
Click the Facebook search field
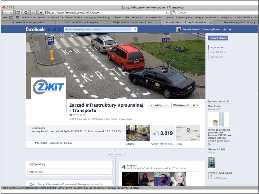tap(98, 29)
